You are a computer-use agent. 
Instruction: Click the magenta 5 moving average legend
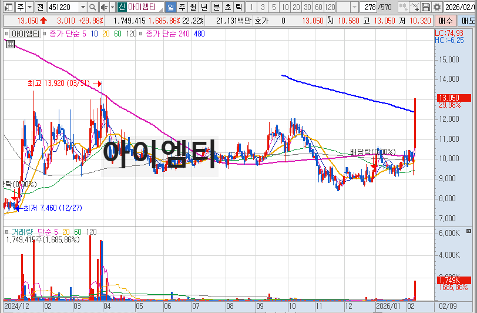pos(84,34)
